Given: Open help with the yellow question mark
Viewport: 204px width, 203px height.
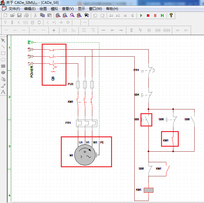Looking at the screenshot, I should coord(171,15).
